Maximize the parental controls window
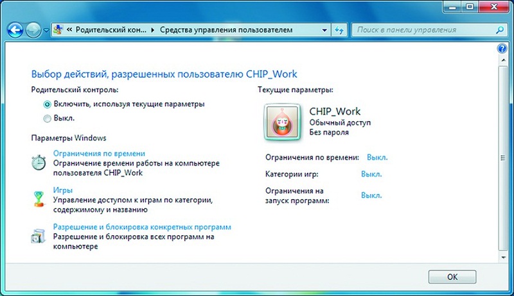The width and height of the screenshot is (514, 296). 470,6
